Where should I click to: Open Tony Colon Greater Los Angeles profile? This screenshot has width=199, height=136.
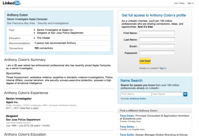coord(127,127)
